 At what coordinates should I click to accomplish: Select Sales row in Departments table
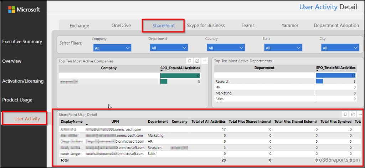[x=285, y=99]
